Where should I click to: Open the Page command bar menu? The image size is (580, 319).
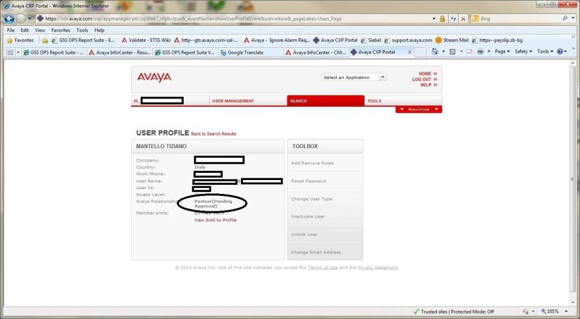pos(502,51)
